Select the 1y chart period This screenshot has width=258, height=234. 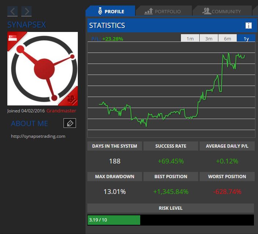(246, 39)
